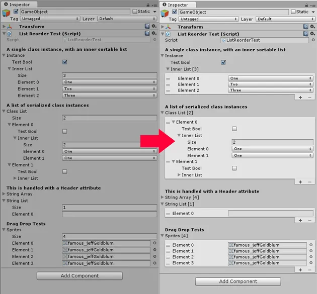Image resolution: width=317 pixels, height=294 pixels.
Task: Click ListReorderTest script field in right inspector
Action: point(265,40)
